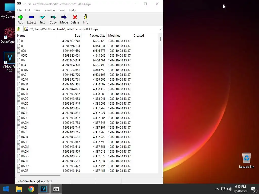Open the Help menu
This screenshot has height=194, width=259.
pos(72,10)
